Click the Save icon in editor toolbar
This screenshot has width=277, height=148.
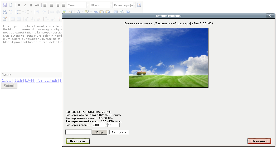5,5
